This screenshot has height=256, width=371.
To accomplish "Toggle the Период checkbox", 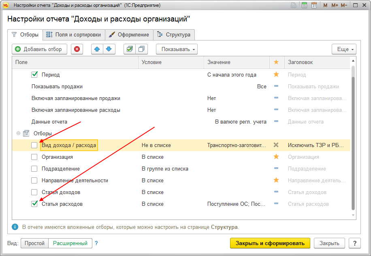I will [x=34, y=75].
